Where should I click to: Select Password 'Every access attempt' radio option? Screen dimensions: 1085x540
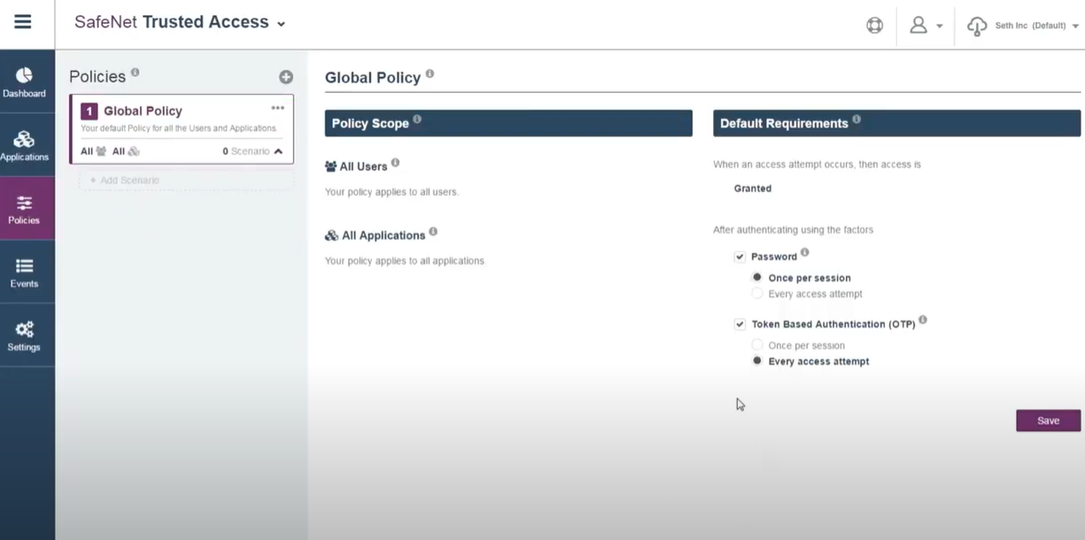757,294
